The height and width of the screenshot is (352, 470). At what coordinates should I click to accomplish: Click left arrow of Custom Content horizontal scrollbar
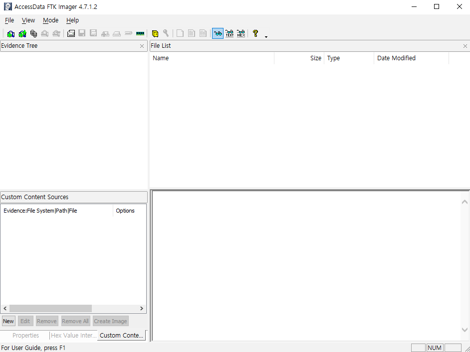5,308
